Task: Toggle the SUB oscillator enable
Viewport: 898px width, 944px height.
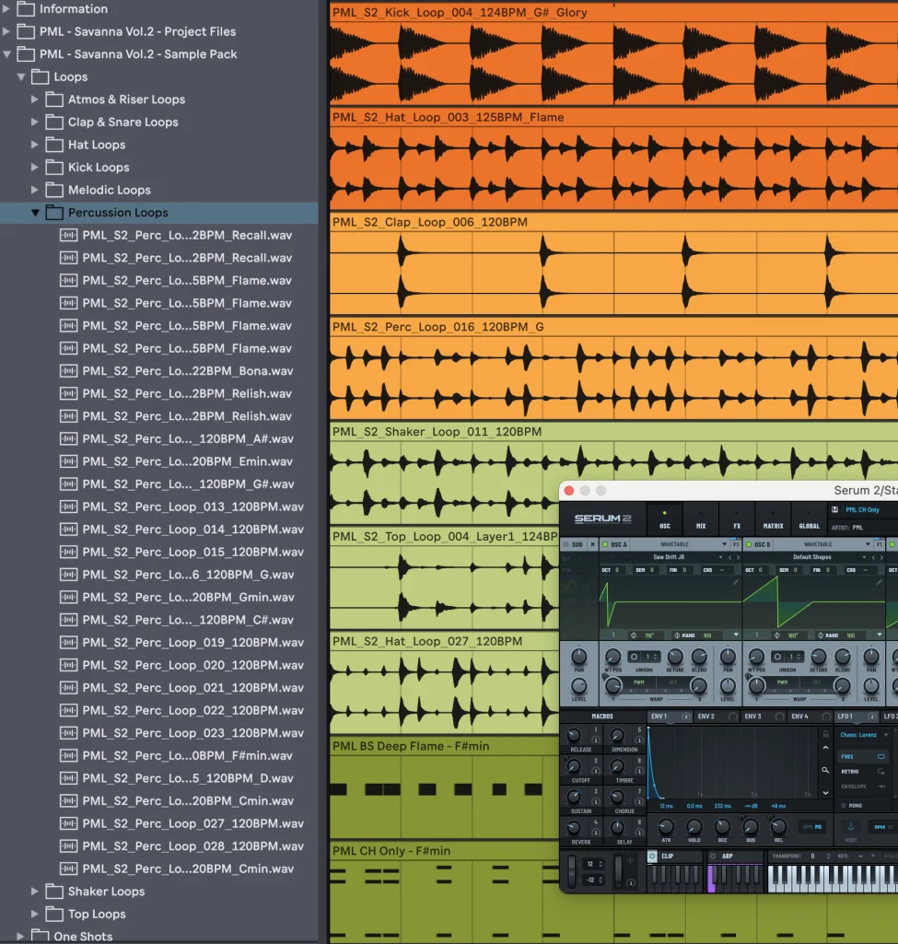Action: pos(566,544)
